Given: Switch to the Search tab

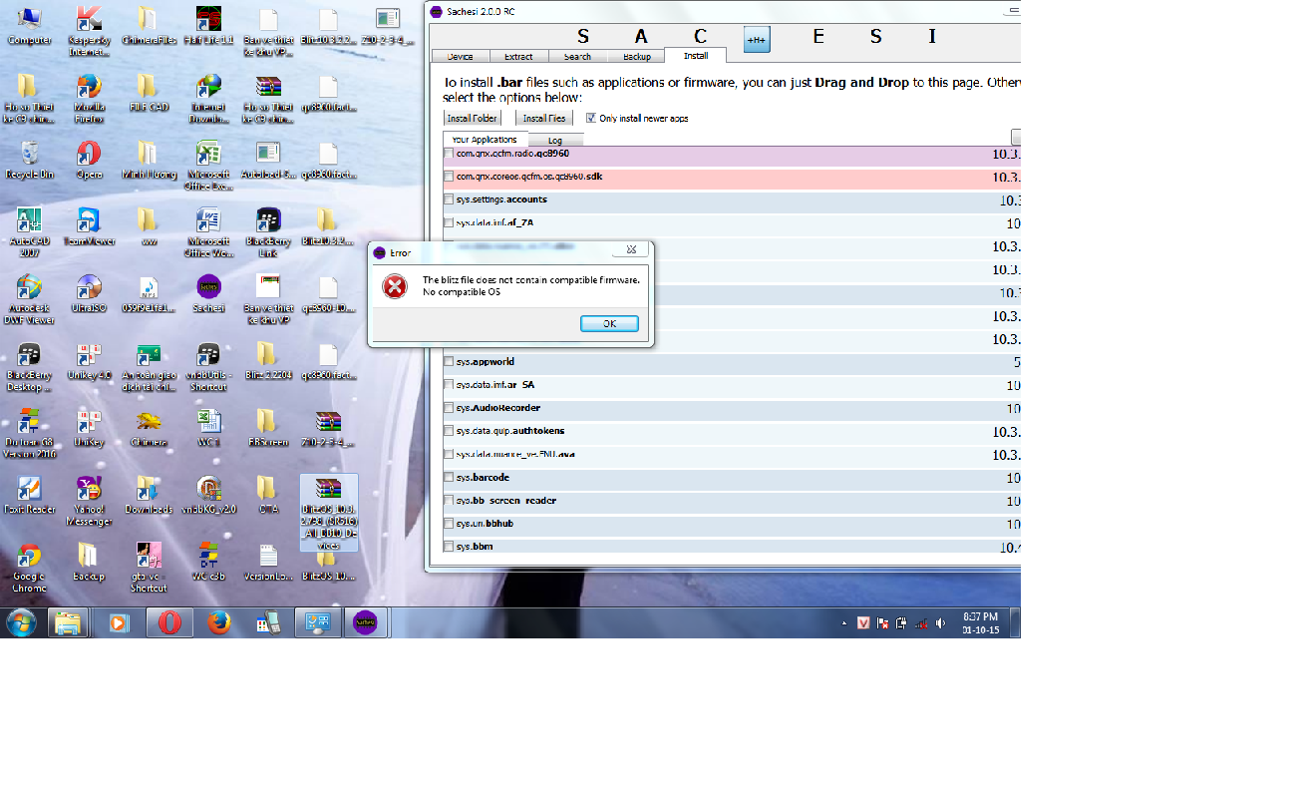Looking at the screenshot, I should 577,57.
